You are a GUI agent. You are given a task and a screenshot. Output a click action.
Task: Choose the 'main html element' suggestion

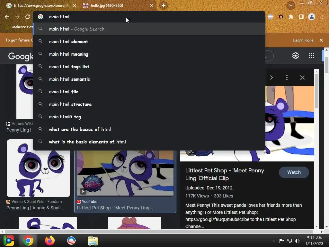click(x=149, y=41)
